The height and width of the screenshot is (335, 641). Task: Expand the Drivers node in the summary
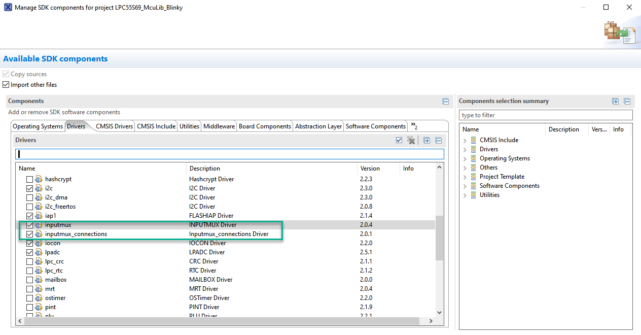[x=465, y=149]
